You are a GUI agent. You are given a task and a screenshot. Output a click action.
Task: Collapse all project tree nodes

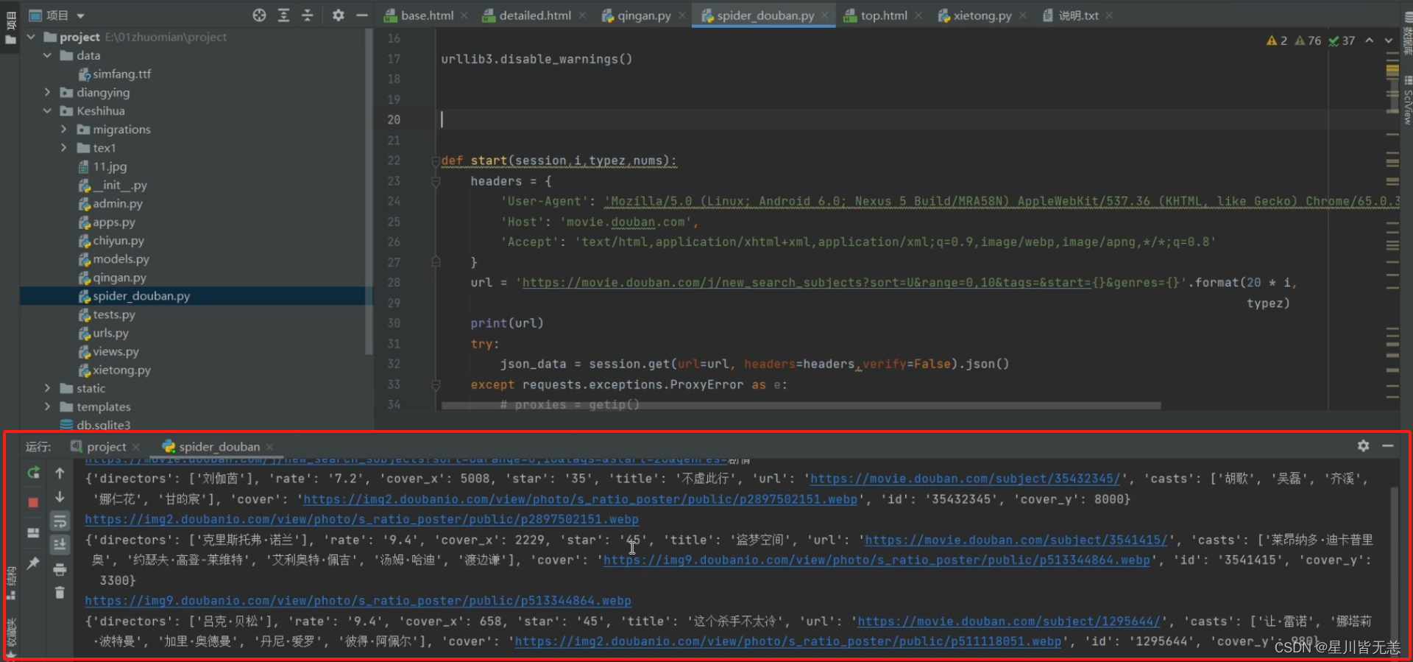[308, 15]
